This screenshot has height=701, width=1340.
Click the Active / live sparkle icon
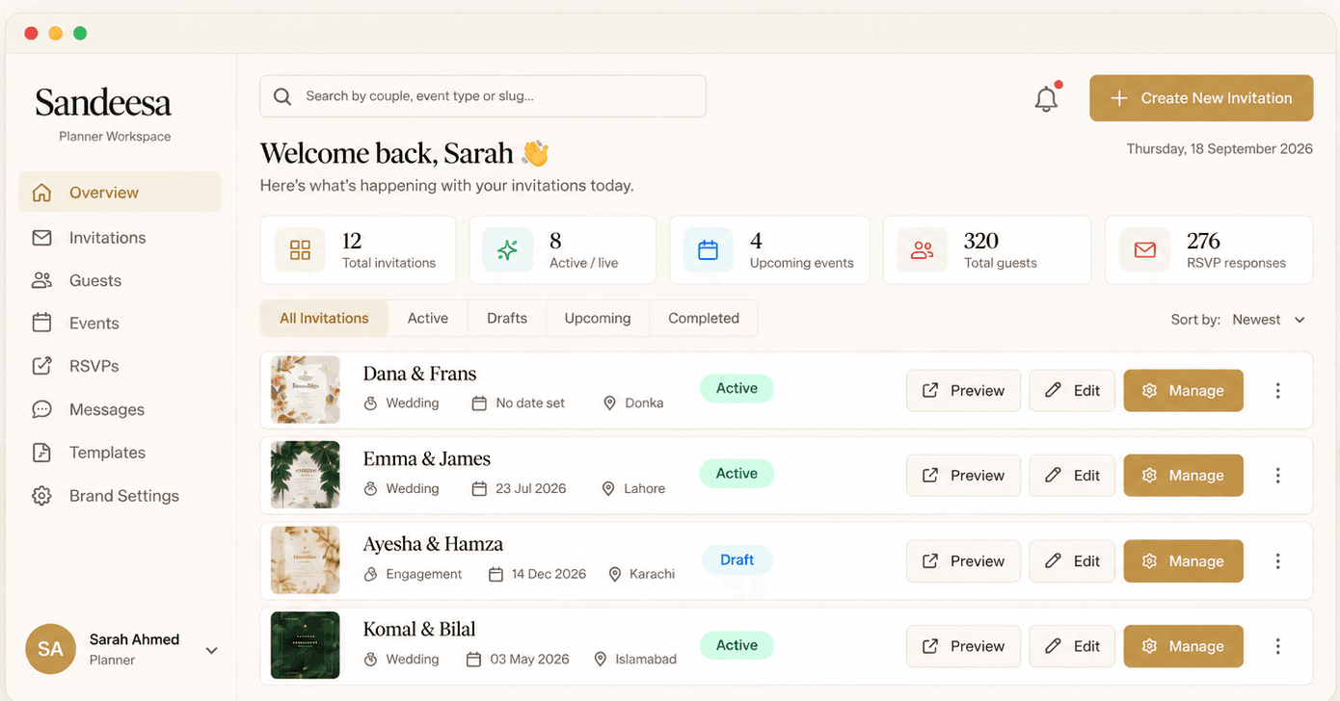[508, 250]
